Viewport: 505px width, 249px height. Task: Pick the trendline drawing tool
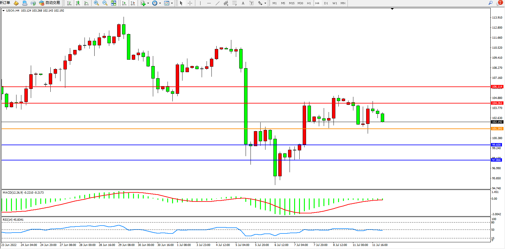[217, 3]
